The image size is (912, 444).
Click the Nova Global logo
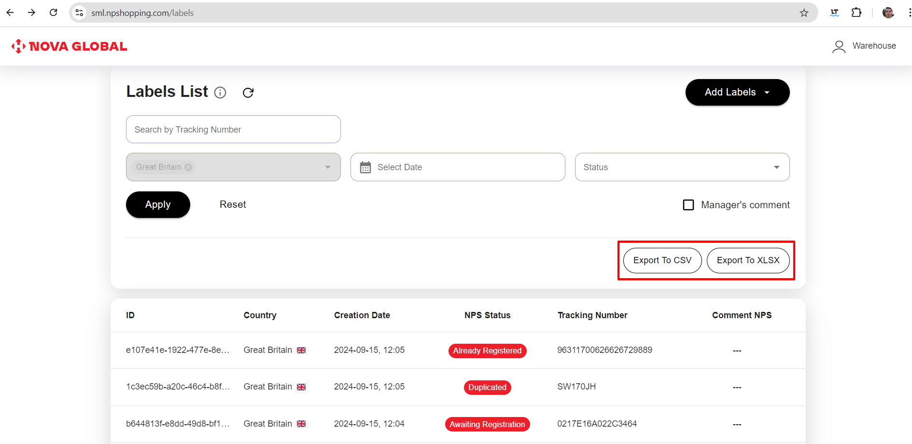69,46
